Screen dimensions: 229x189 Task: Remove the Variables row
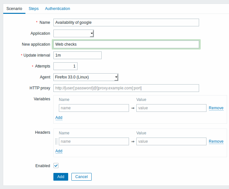216,108
